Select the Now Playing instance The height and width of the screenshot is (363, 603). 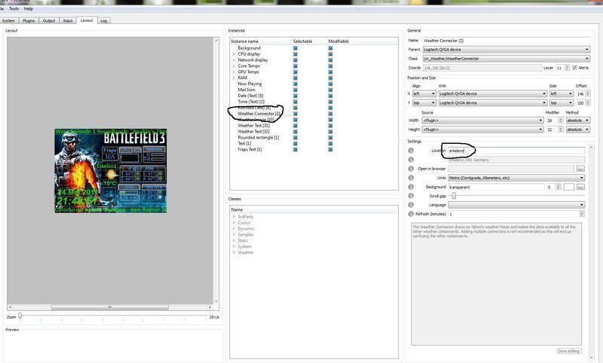pyautogui.click(x=249, y=84)
